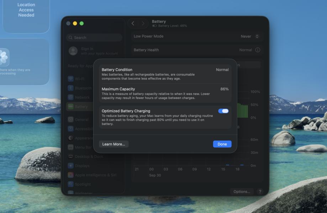This screenshot has height=213, width=327.
Task: Click the Battery Health info icon
Action: click(258, 50)
